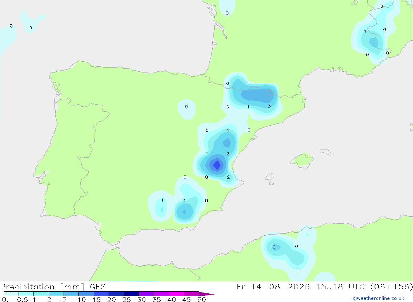413x302 pixels.
Task: Click the '50' legend scale label
Action: pyautogui.click(x=202, y=300)
